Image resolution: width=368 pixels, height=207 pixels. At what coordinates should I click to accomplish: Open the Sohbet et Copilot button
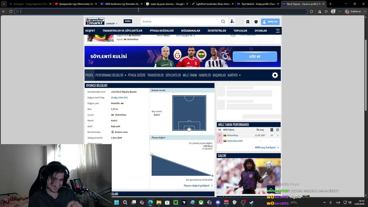tap(353, 11)
